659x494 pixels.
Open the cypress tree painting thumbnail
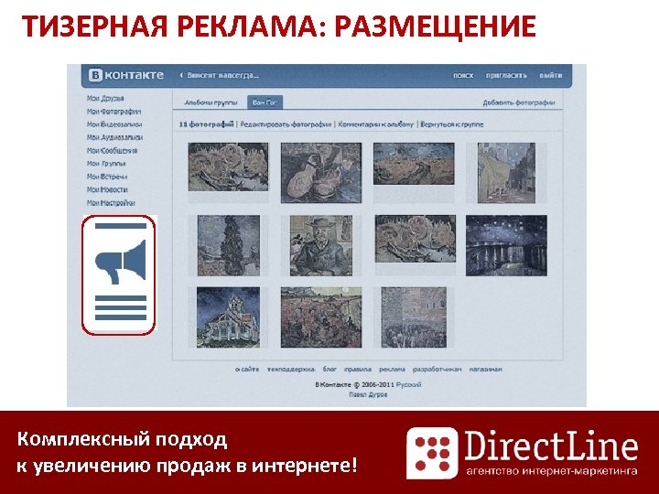point(229,245)
